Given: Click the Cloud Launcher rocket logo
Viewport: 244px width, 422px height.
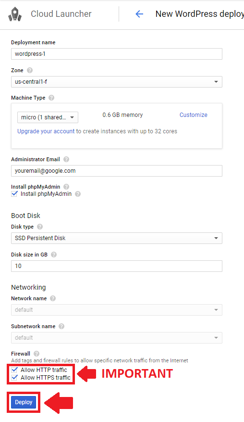Looking at the screenshot, I should [x=15, y=14].
